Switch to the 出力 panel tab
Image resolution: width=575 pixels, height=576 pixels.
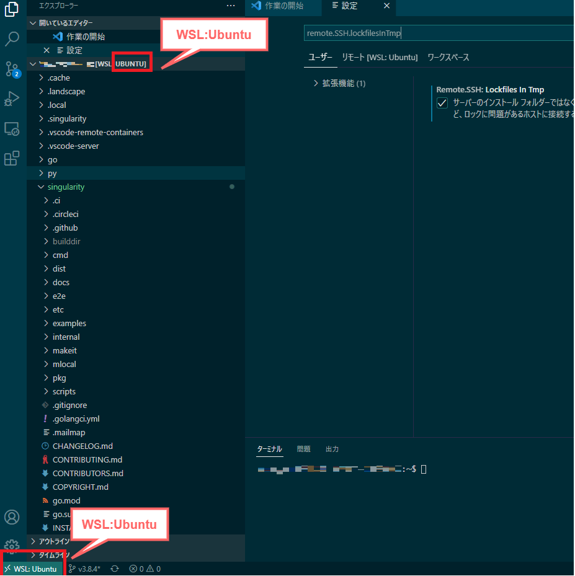tap(332, 450)
